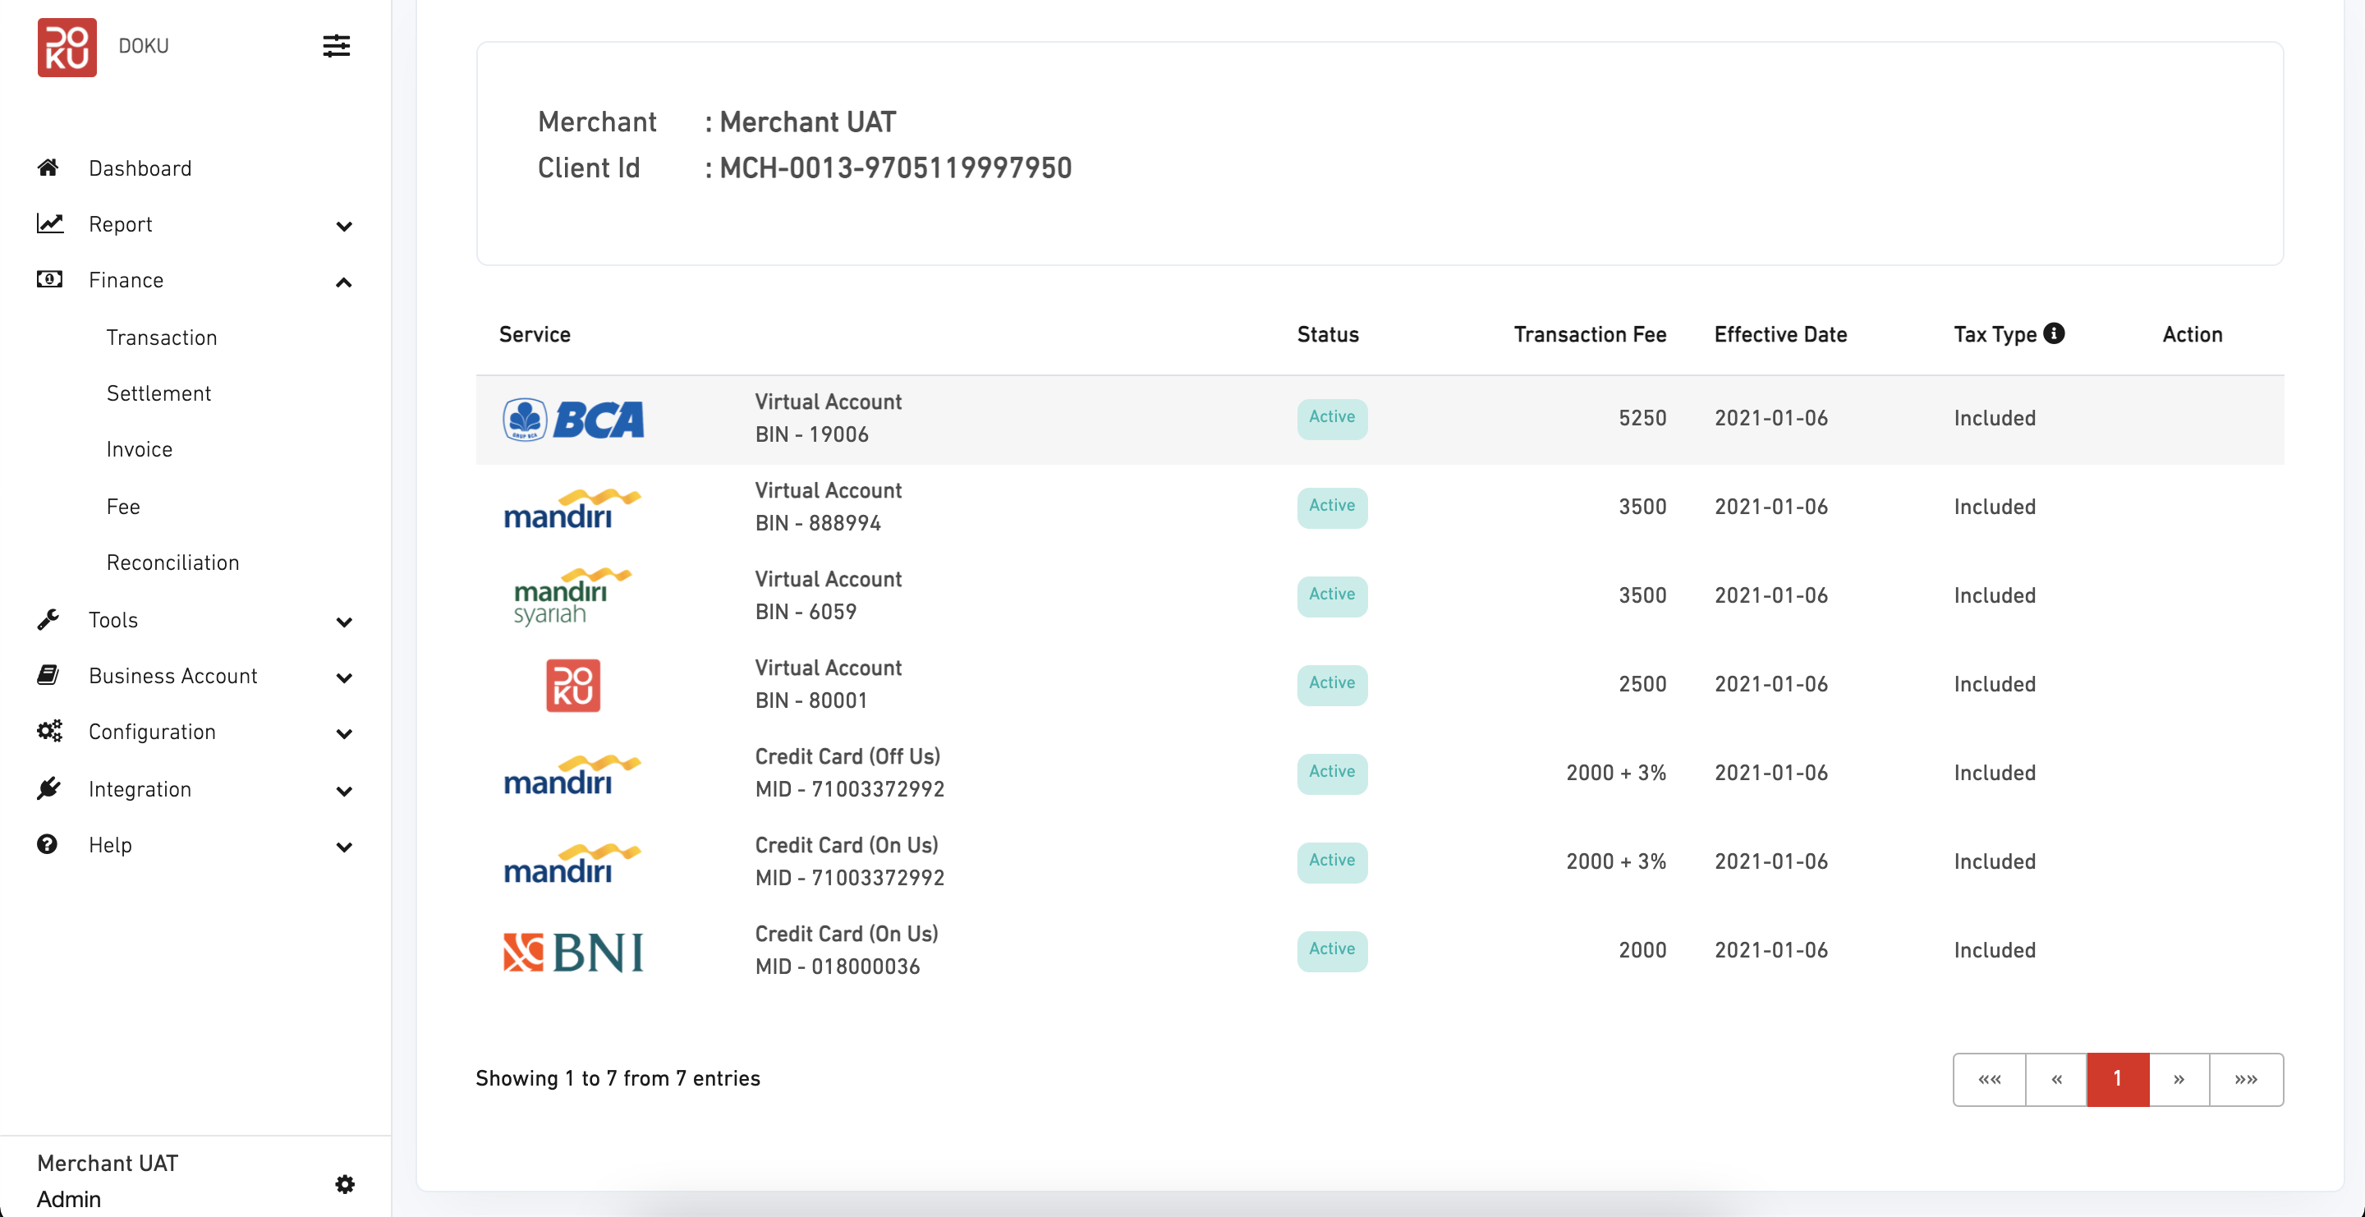Screen dimensions: 2365x1217
Task: Click the 2500 transaction fee value
Action: [1642, 684]
